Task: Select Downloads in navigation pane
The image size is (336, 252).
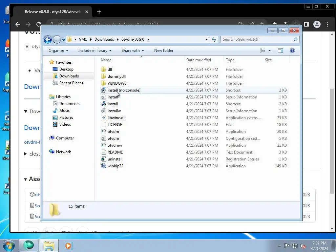Action: pos(69,76)
